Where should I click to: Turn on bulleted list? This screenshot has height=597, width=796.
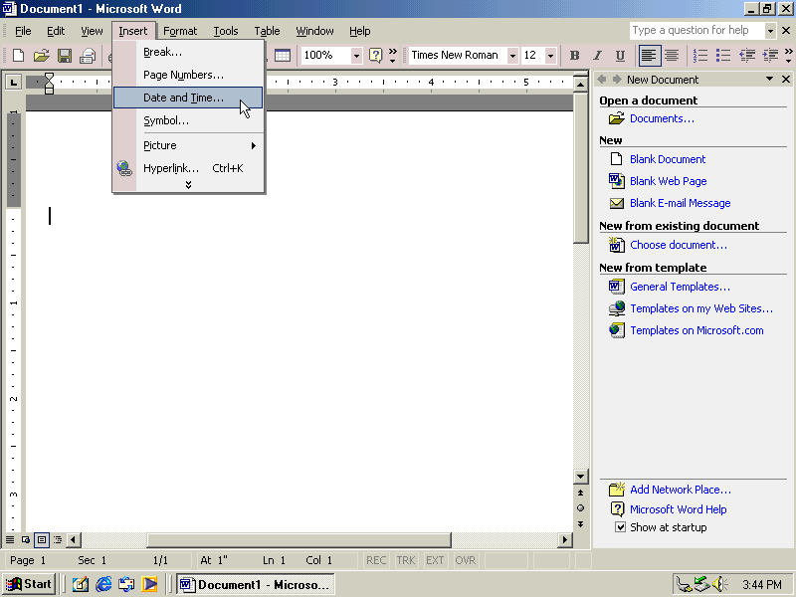(723, 56)
